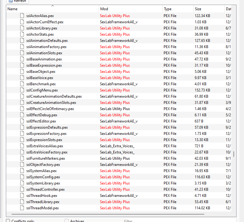
Task: Click the SexLab Utility Plus mod for sslFurnitureMarkers.pex
Action: click(115, 158)
